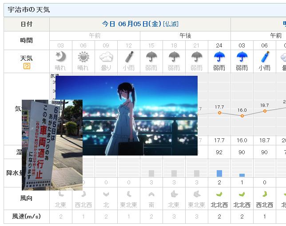Click precipitation value 2 in the 24 column

(219, 182)
